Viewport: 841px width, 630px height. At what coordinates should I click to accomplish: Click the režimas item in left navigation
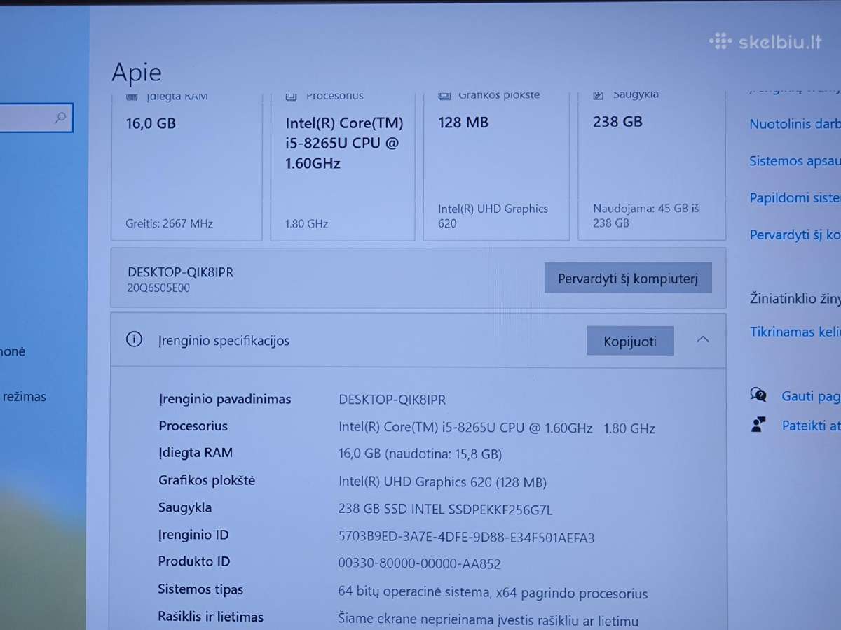(23, 397)
